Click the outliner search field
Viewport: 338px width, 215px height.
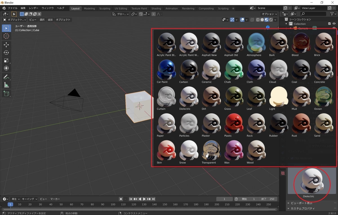[x=314, y=14]
